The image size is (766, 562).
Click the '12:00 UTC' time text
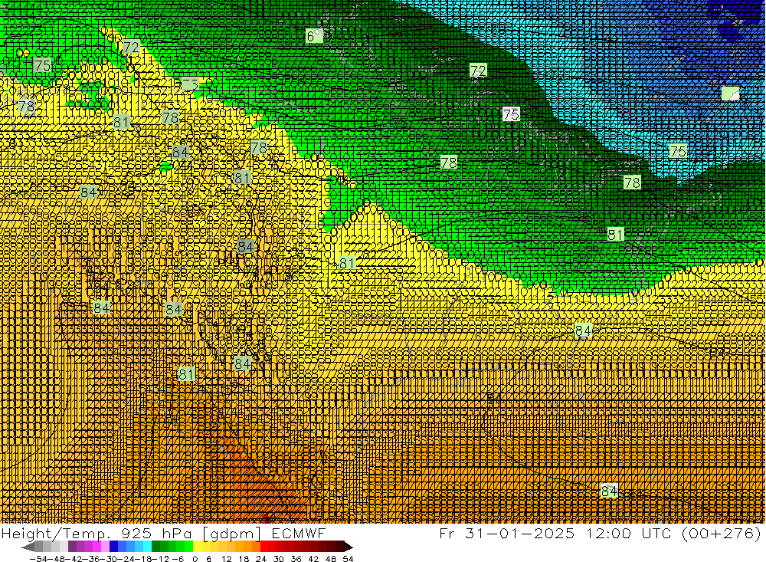click(630, 533)
